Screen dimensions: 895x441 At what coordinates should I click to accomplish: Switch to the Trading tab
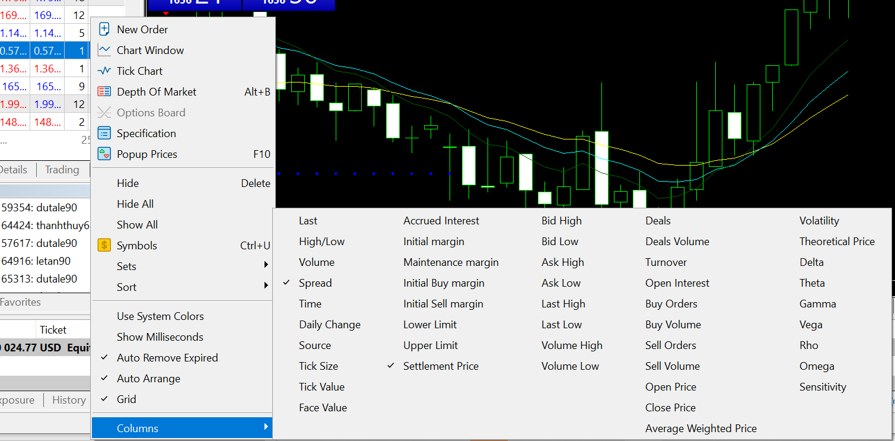click(62, 169)
